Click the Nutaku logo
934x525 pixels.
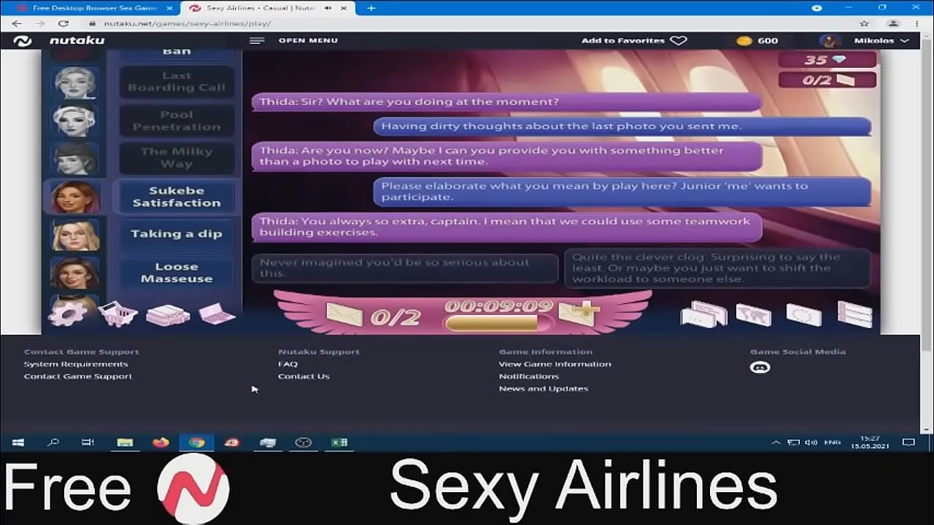[59, 41]
